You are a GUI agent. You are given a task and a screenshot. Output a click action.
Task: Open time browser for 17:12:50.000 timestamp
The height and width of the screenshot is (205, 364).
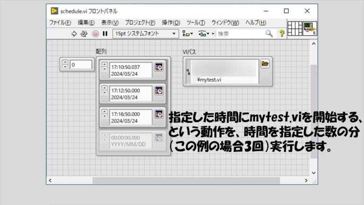[x=159, y=90]
